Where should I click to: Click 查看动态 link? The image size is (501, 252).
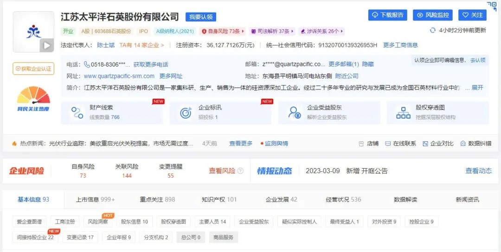point(479,170)
